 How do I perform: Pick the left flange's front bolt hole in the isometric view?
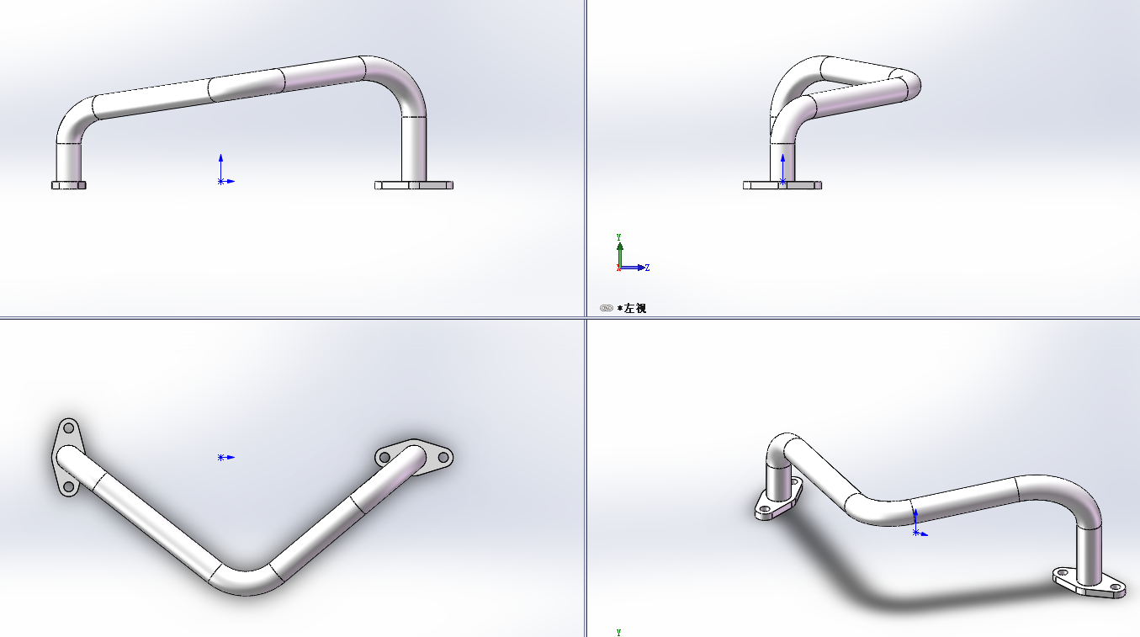point(766,508)
